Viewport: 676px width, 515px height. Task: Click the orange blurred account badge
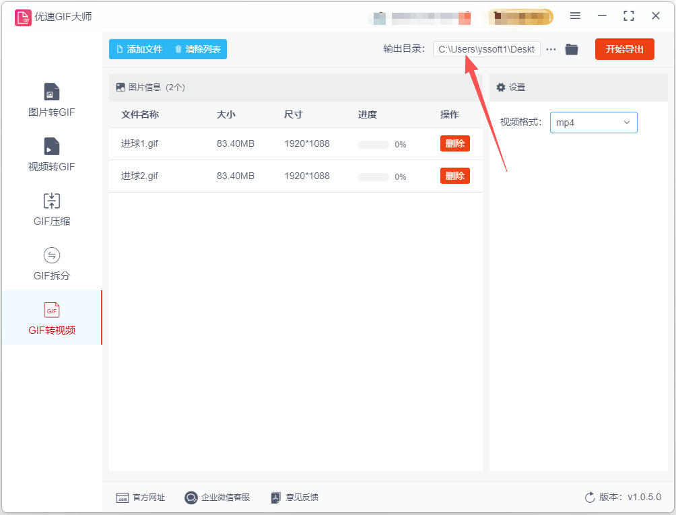(x=520, y=17)
